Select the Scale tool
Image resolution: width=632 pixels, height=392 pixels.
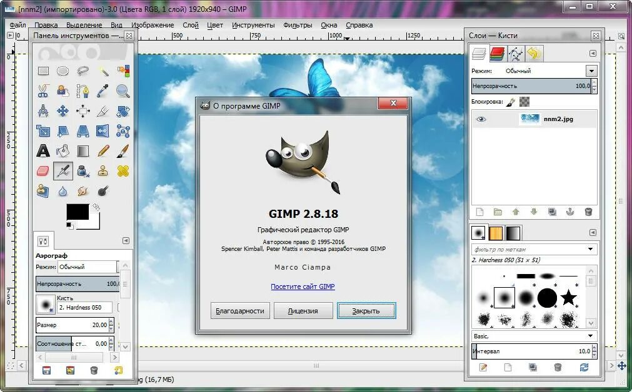click(x=43, y=131)
